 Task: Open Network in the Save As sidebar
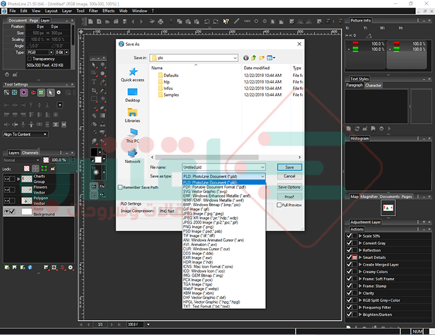click(132, 156)
